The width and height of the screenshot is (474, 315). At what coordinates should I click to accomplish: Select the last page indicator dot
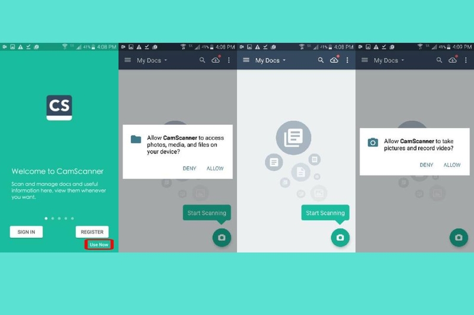[x=72, y=218]
